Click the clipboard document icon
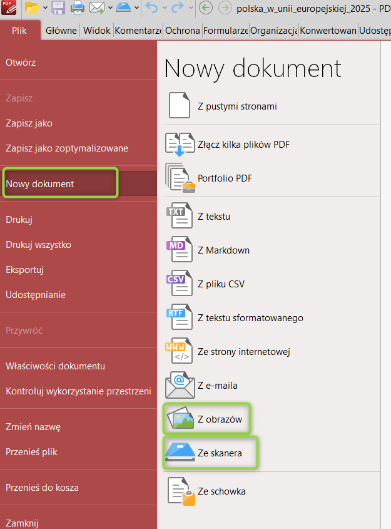391x529 pixels. [x=181, y=491]
